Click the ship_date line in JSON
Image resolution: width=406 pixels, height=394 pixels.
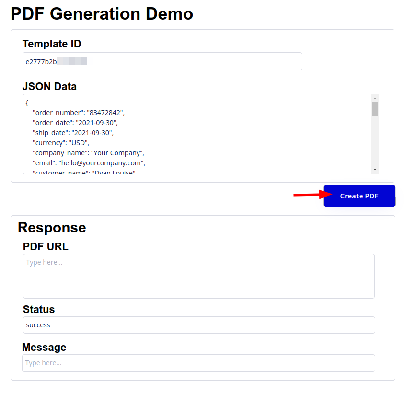(x=73, y=133)
